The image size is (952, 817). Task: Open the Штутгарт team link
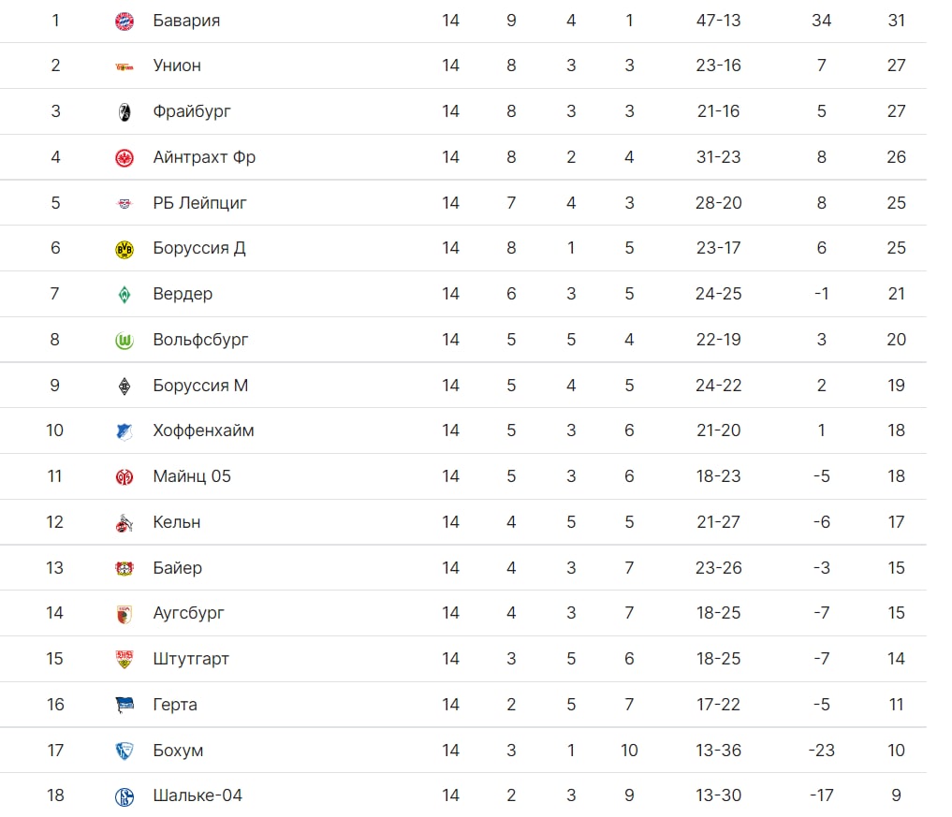(x=191, y=659)
